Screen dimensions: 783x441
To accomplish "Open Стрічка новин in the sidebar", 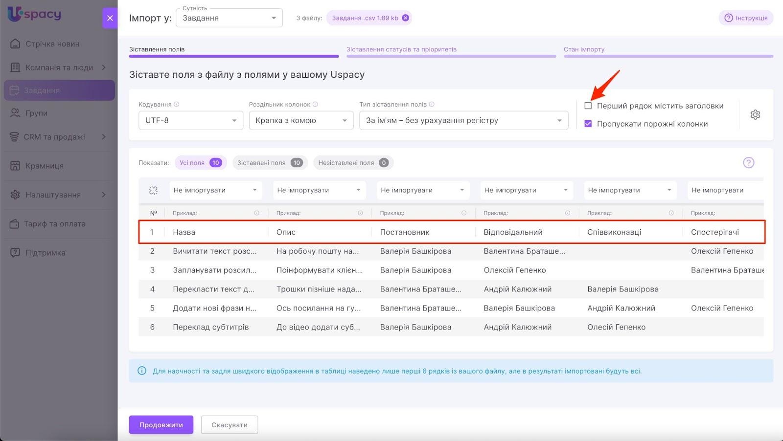I will [52, 44].
